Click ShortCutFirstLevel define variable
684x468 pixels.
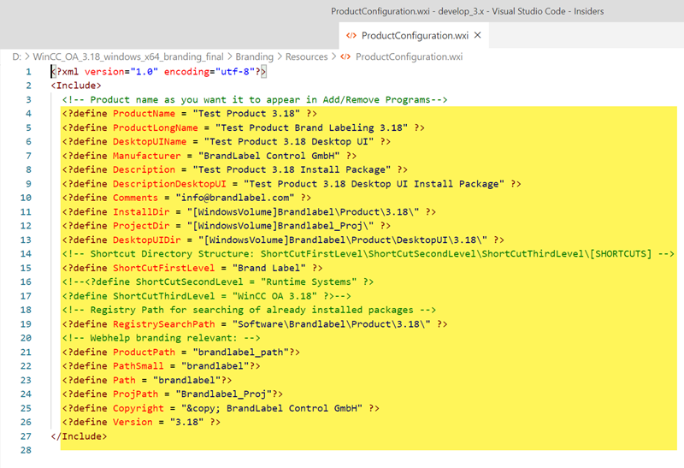[x=163, y=268]
